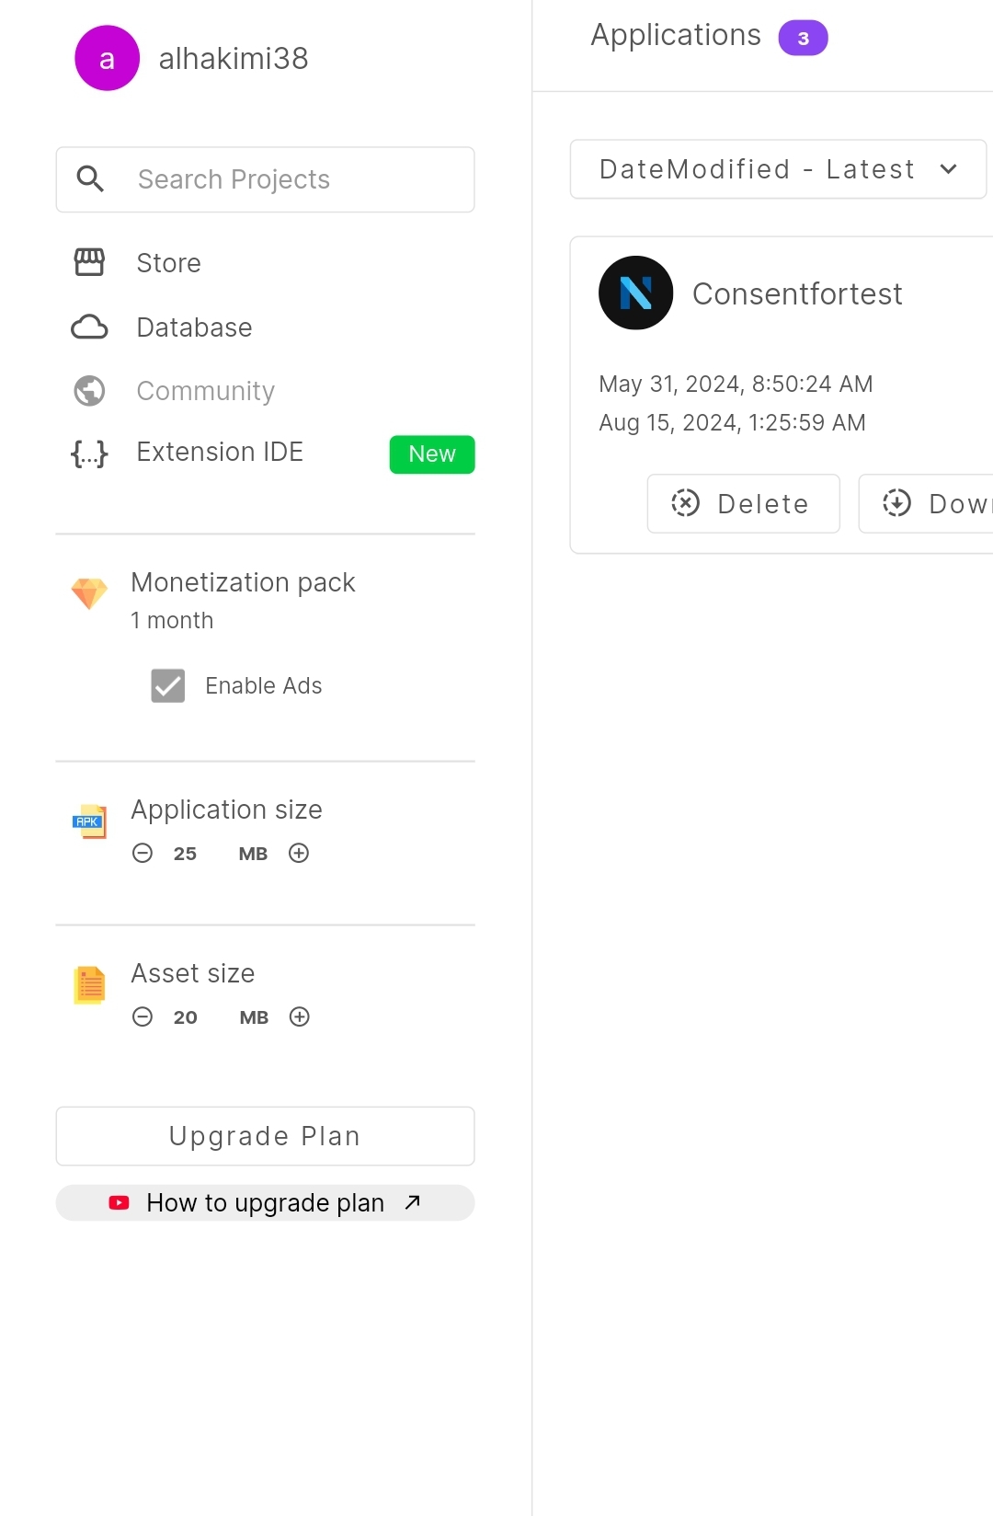
Task: Click the alhakimi38 profile avatar
Action: (x=107, y=58)
